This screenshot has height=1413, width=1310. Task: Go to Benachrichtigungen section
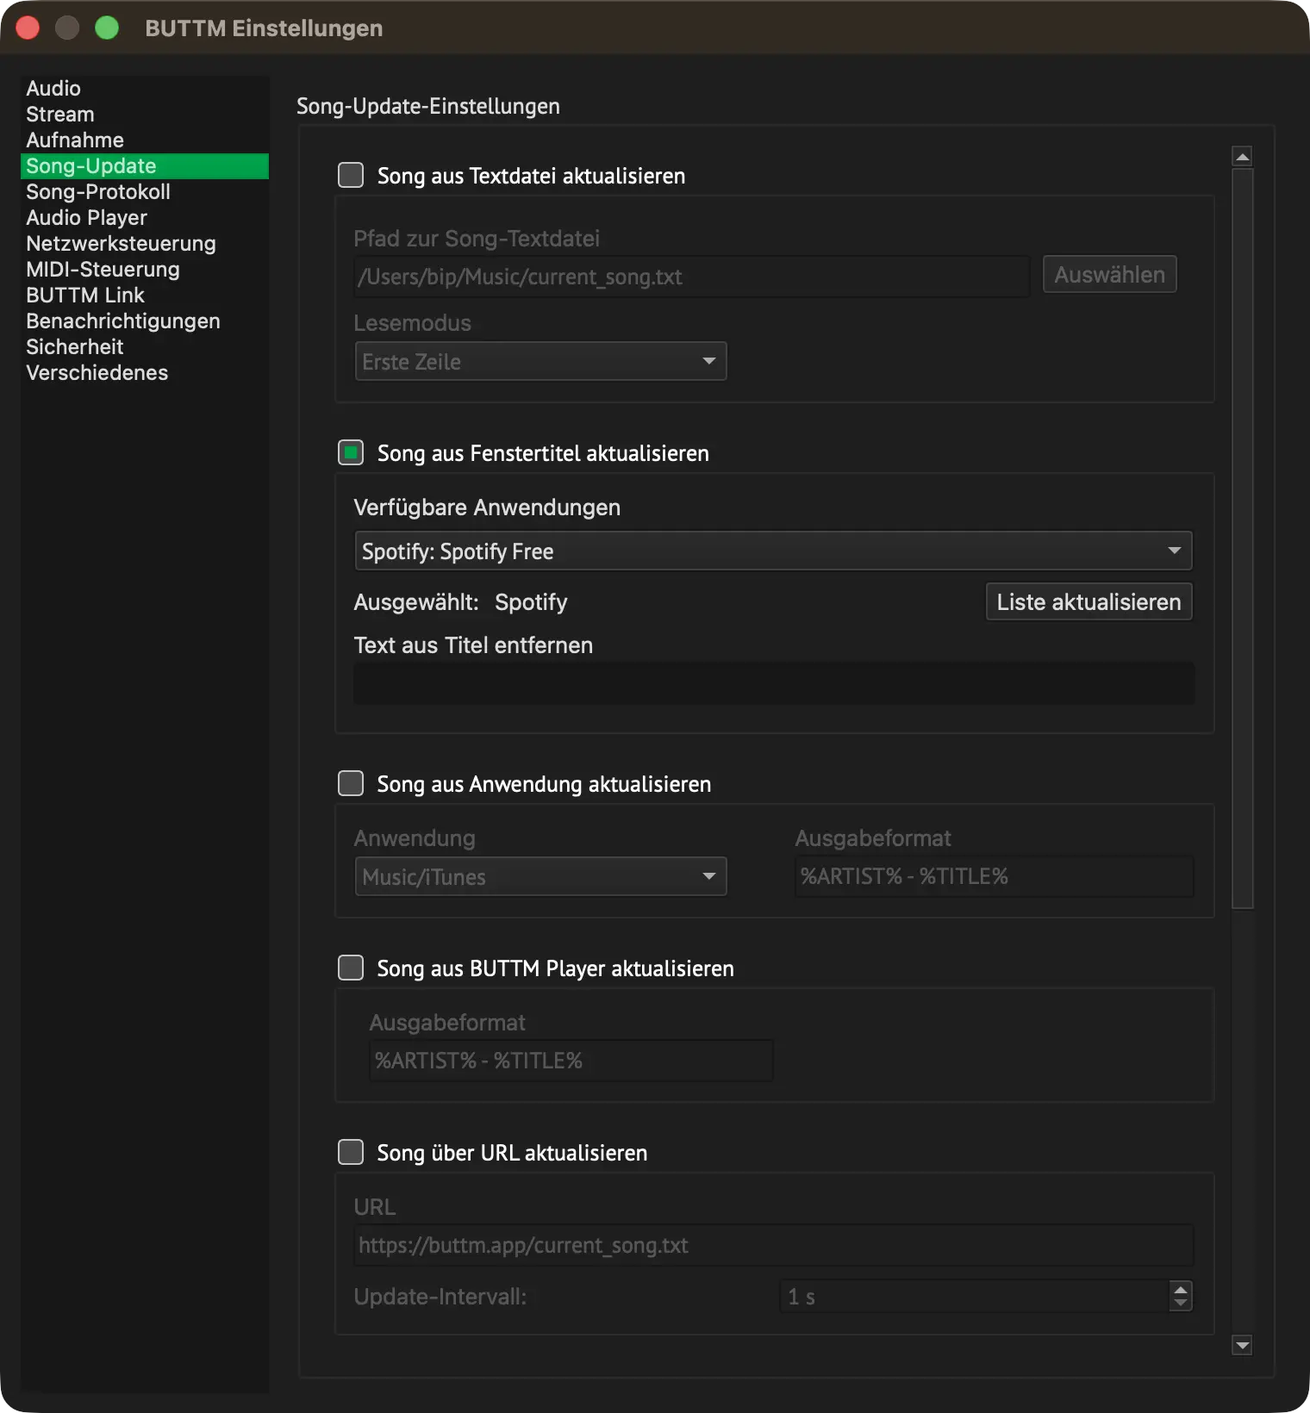(x=144, y=321)
